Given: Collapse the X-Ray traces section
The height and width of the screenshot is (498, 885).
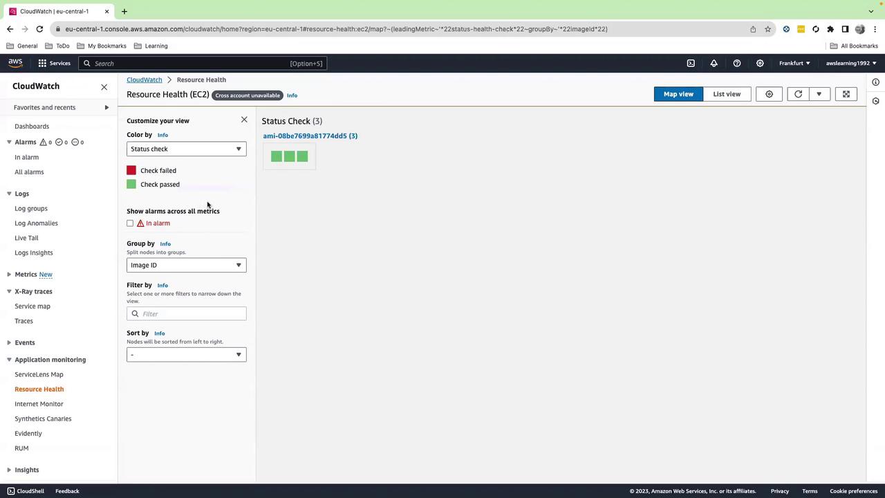Looking at the screenshot, I should tap(9, 291).
